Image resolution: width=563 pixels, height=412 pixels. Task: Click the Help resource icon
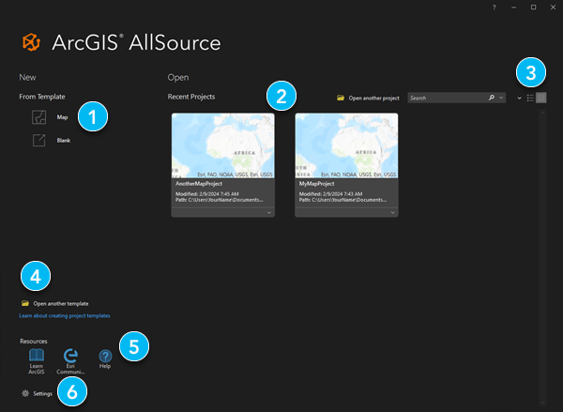click(105, 356)
